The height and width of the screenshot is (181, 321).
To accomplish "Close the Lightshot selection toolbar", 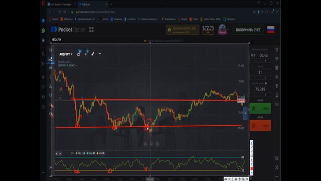I will click(x=247, y=179).
